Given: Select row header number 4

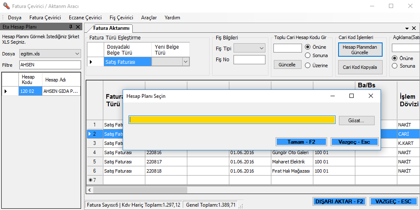Looking at the screenshot, I should tap(94, 153).
